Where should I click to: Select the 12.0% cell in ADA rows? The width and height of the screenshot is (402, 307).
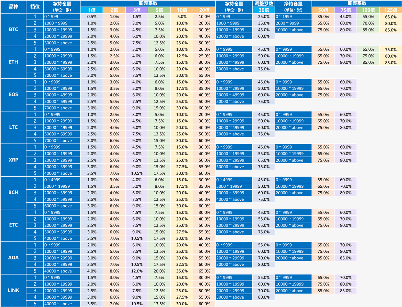click(137, 271)
